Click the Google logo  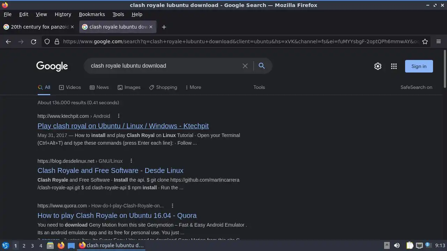pyautogui.click(x=52, y=66)
